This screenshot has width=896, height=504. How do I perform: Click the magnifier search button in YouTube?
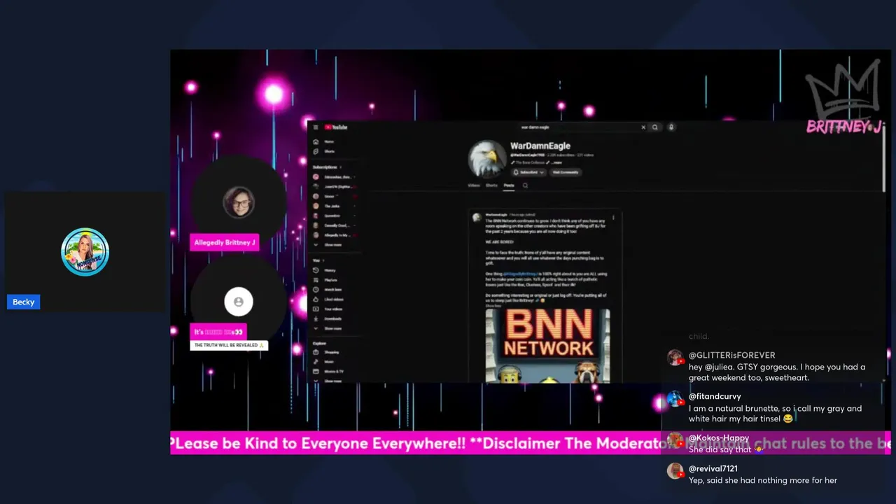tap(654, 127)
